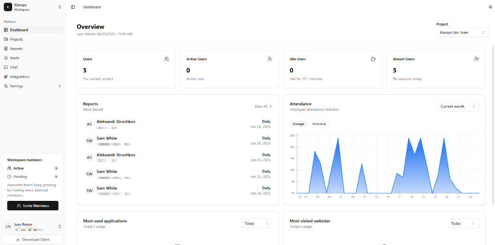The width and height of the screenshot is (495, 245).
Task: Click AS avatar of Jun 26 report
Action: (89, 124)
